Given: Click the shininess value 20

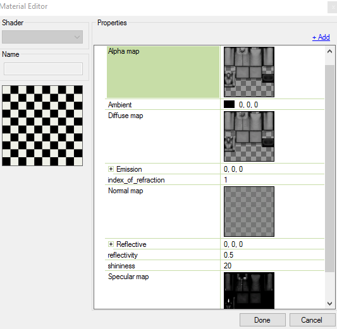Looking at the screenshot, I should coord(228,266).
